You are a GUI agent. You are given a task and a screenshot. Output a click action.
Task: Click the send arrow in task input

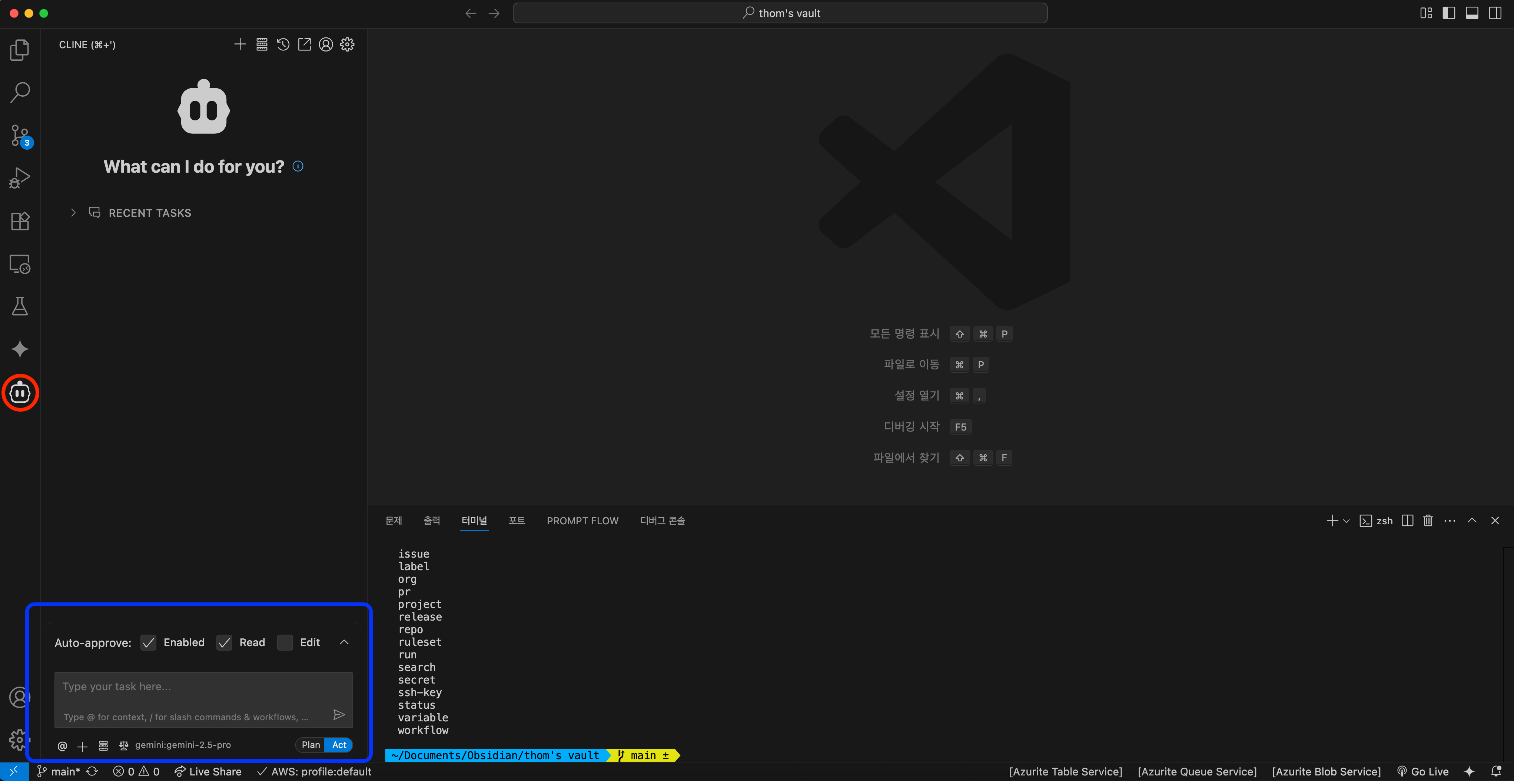[x=339, y=715]
